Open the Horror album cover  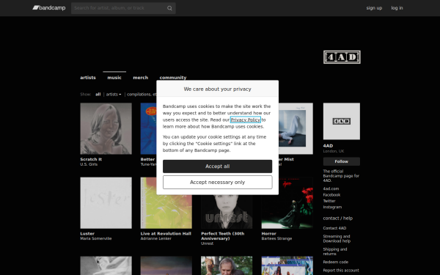point(287,203)
